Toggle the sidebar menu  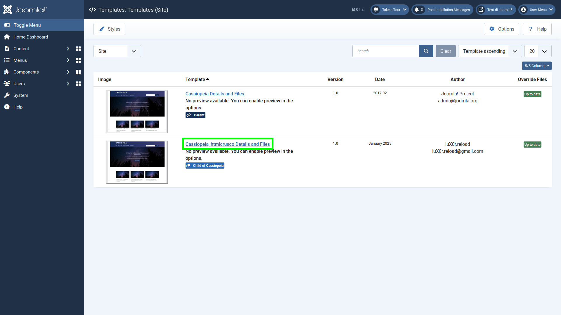tap(42, 25)
